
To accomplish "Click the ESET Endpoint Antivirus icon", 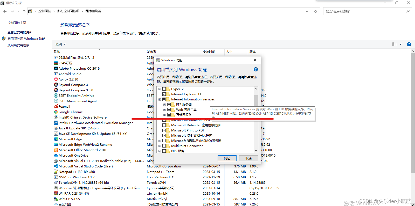I will click(56, 95).
